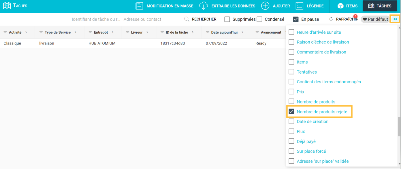
Task: Focus the Adresse ou contact field
Action: 148,19
